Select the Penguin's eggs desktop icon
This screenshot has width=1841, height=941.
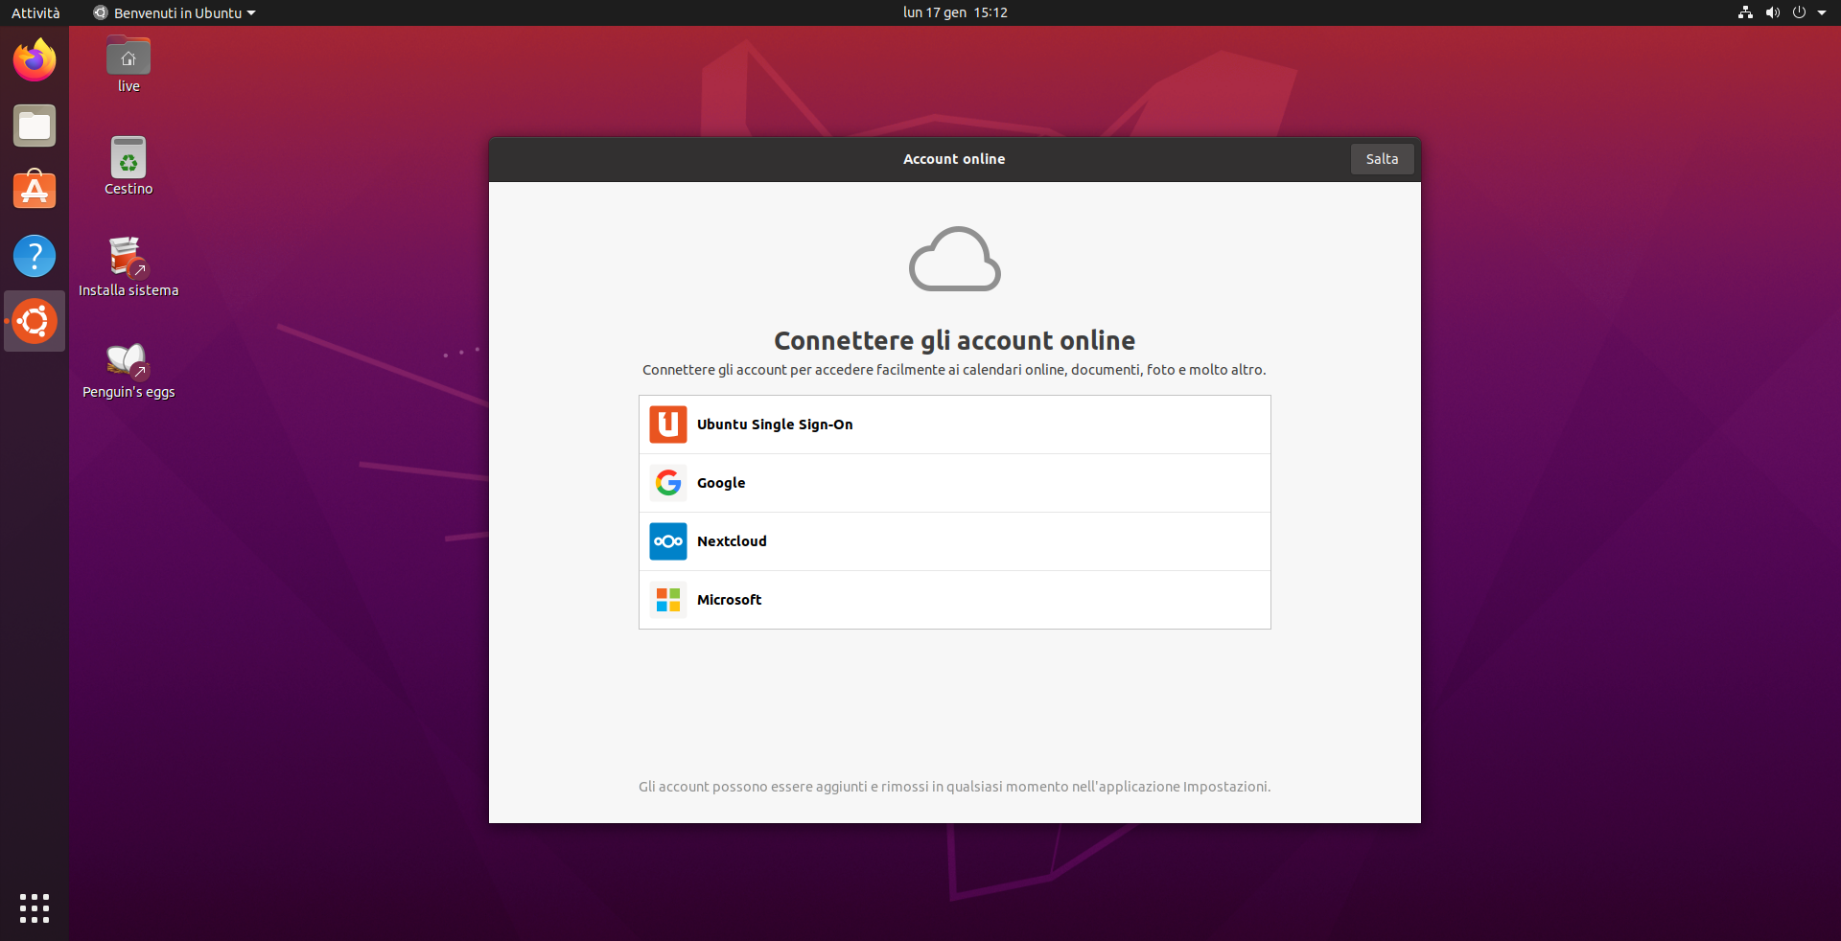128,370
